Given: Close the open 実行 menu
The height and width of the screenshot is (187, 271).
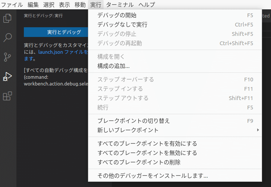Looking at the screenshot, I should (96, 5).
